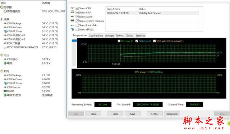The height and width of the screenshot is (134, 230).
Task: Uncheck Stress FPU checkbox
Action: click(77, 13)
